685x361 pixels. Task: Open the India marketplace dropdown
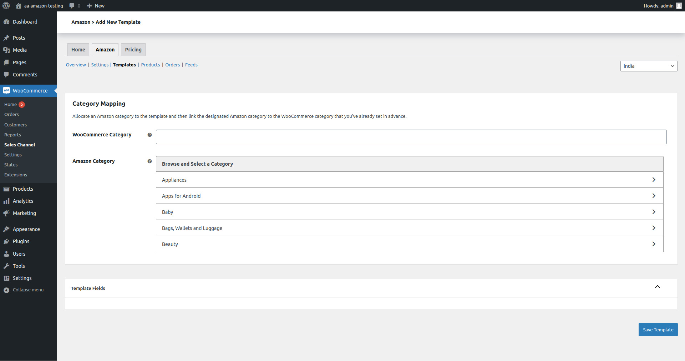tap(648, 66)
